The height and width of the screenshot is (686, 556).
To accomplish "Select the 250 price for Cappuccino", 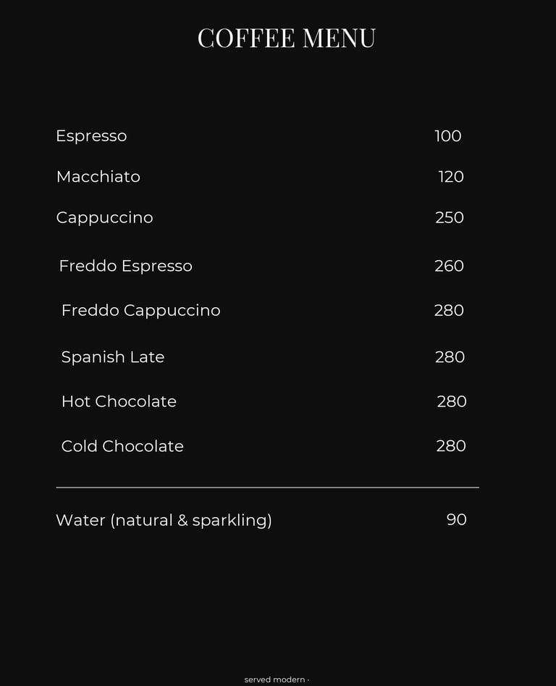I will coord(449,218).
